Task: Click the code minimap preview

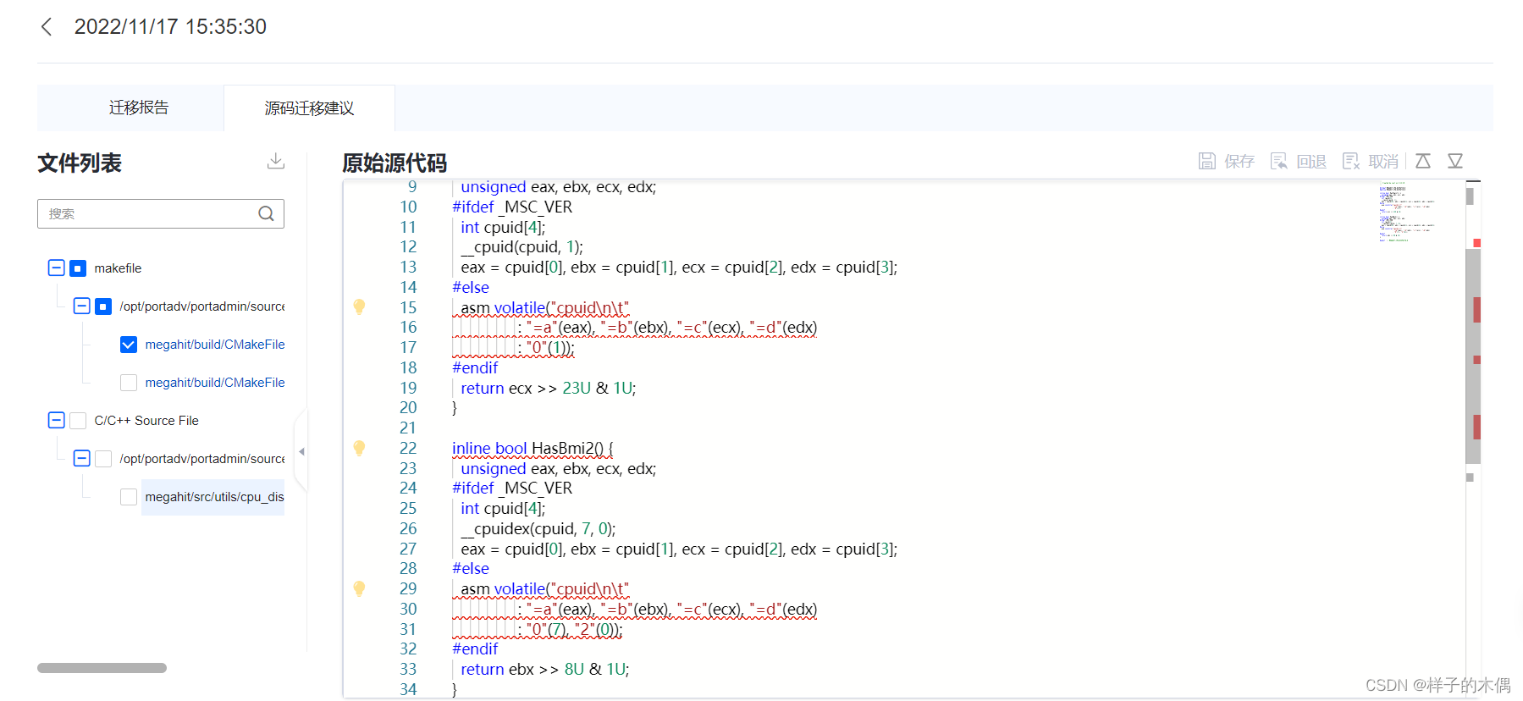Action: click(x=1407, y=212)
